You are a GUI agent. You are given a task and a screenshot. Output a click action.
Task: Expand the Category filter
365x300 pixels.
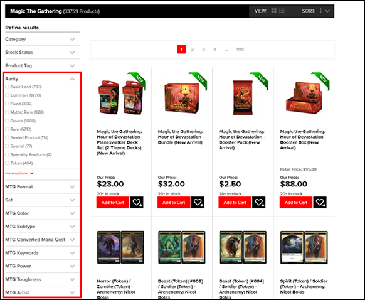coord(43,39)
